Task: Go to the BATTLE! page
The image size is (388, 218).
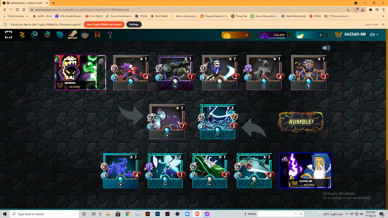Action: (x=72, y=35)
